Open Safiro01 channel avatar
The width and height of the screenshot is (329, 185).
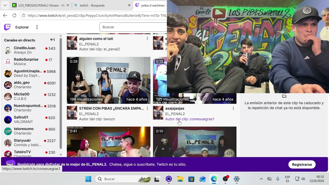(8, 119)
